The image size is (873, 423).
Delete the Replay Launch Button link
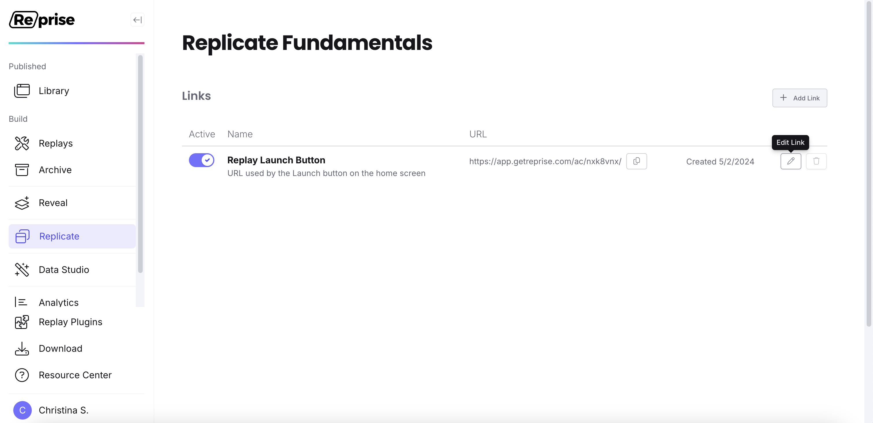[x=816, y=161]
